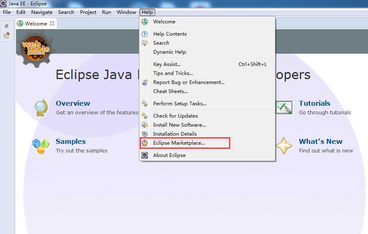
Task: Choose Cheat Sheets... menu entry
Action: coord(207,91)
